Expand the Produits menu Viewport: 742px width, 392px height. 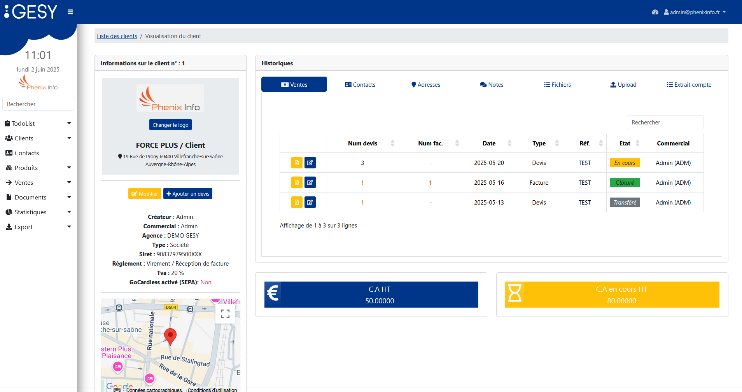tap(38, 168)
